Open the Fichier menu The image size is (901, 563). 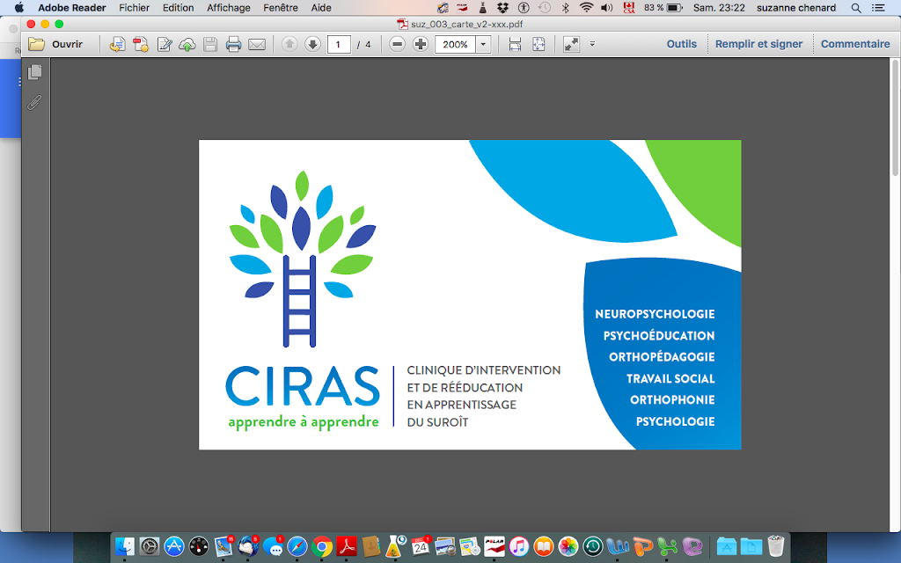click(x=134, y=8)
